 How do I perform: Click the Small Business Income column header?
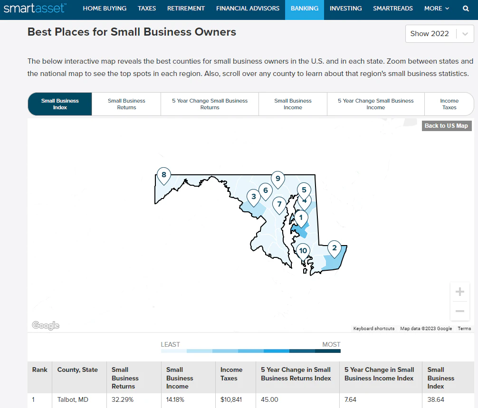(x=188, y=378)
